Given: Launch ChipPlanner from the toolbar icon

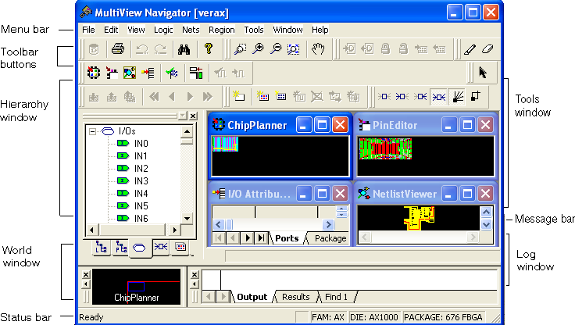Looking at the screenshot, I should click(x=94, y=73).
